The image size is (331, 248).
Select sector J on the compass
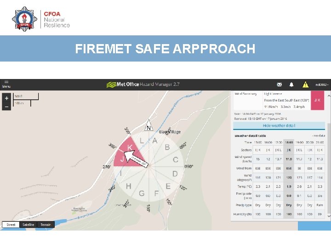[122, 159]
